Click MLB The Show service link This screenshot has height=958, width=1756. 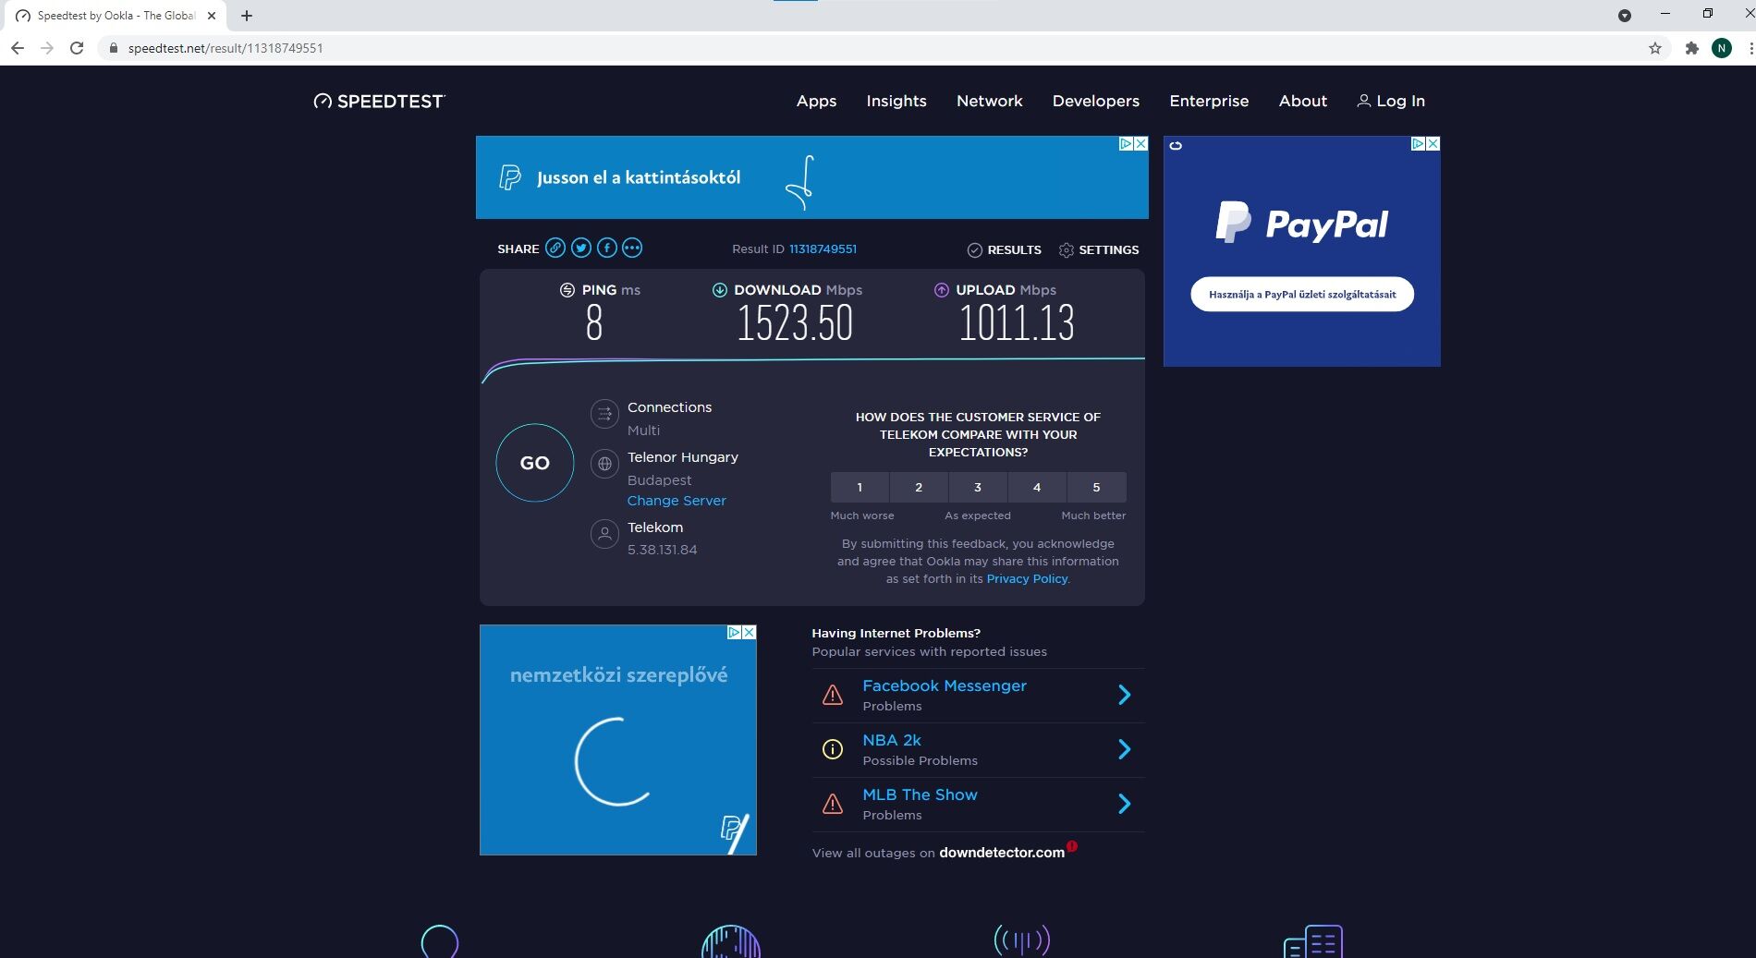[x=920, y=794]
